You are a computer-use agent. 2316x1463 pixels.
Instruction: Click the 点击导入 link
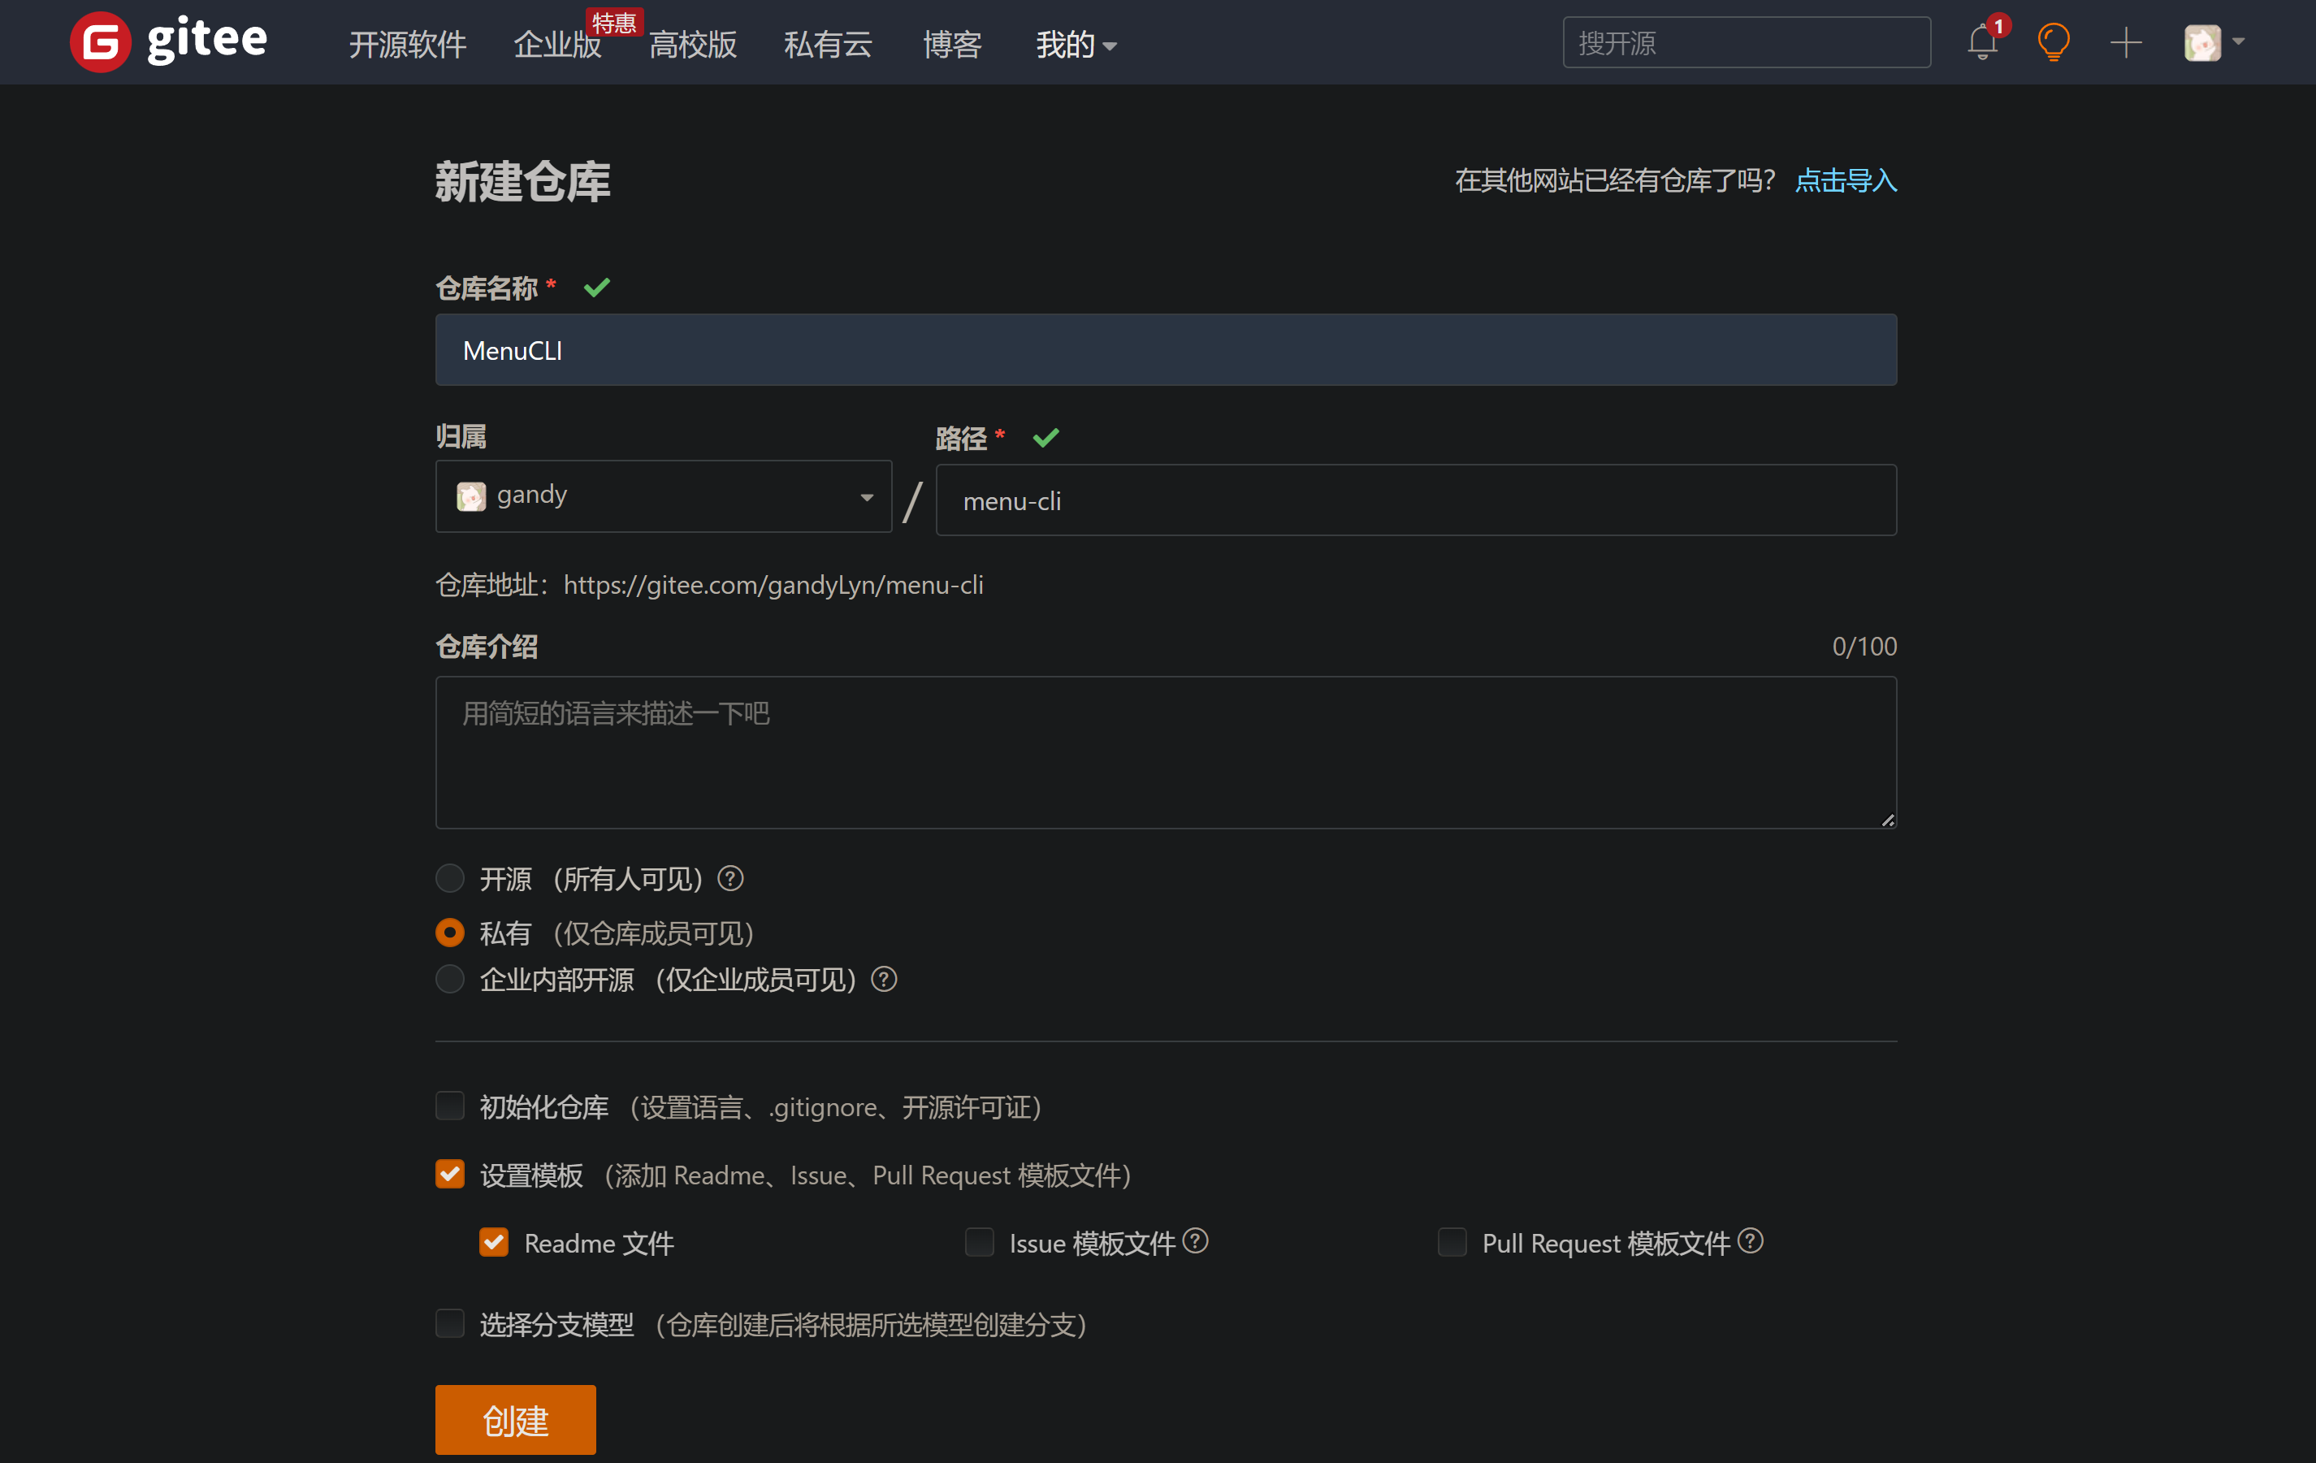point(1845,181)
